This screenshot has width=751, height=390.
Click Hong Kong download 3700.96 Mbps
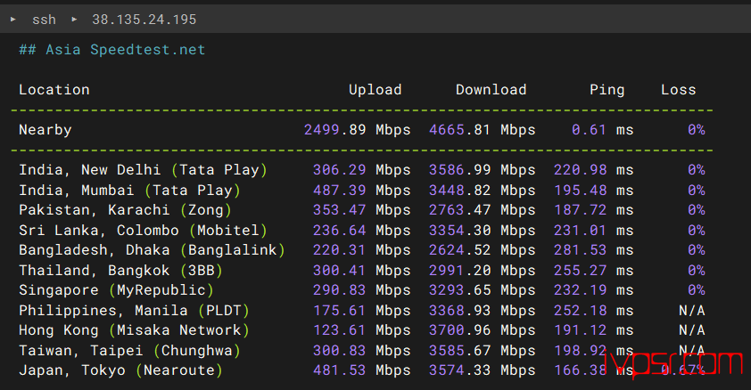coord(483,330)
